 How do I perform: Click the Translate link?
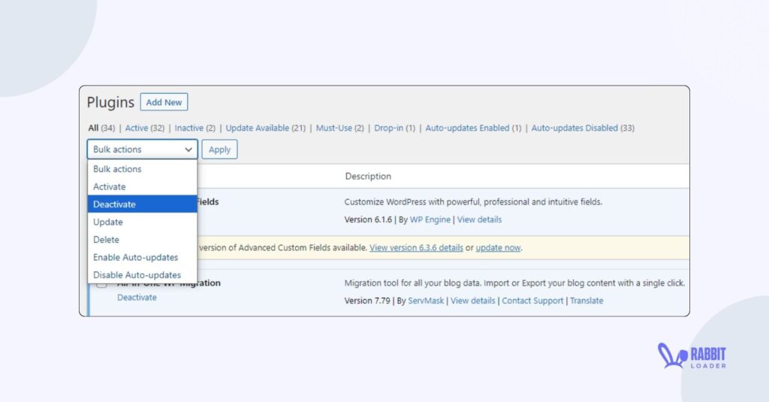coord(587,301)
